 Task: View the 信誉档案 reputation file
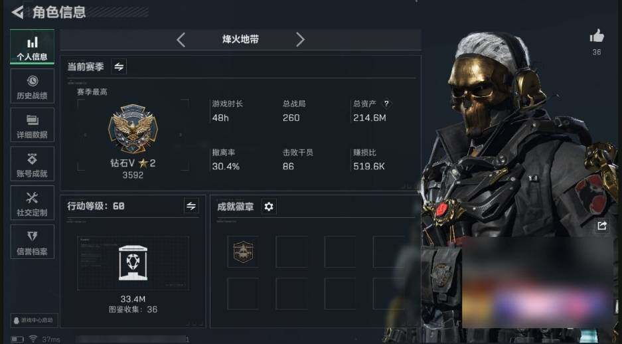coord(32,242)
